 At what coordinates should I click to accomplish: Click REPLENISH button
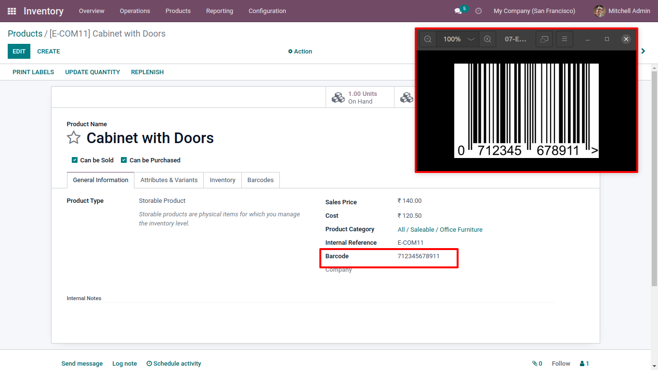[x=147, y=72]
